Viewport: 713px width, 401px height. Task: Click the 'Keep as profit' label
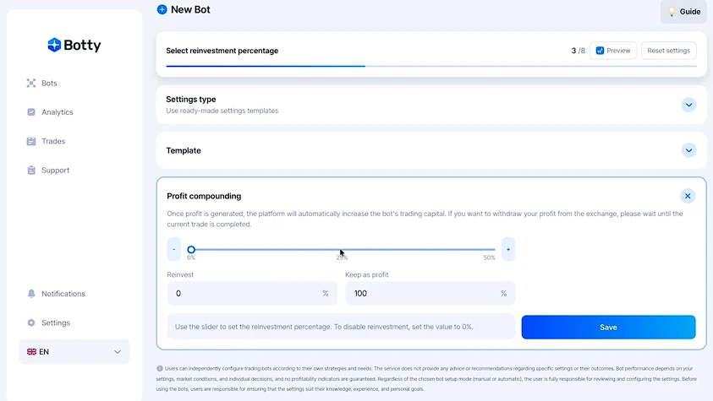click(x=366, y=274)
